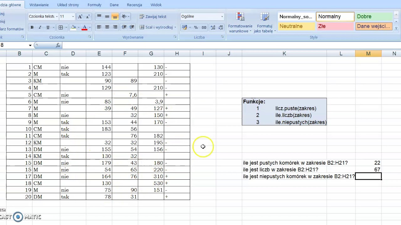Select the cell containing 530
Screen dimensions: 401x225
151,183
